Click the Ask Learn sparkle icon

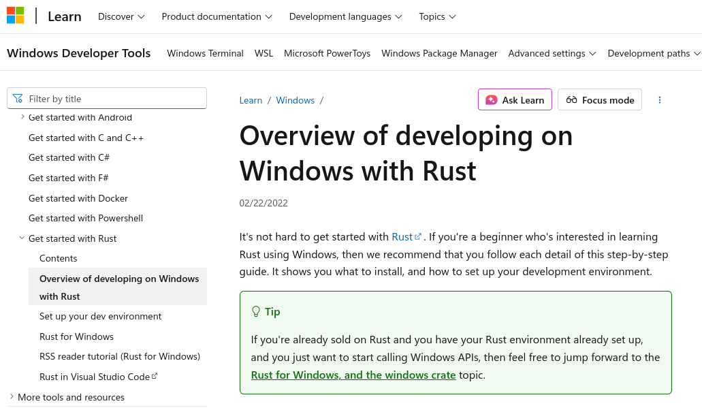click(x=491, y=100)
